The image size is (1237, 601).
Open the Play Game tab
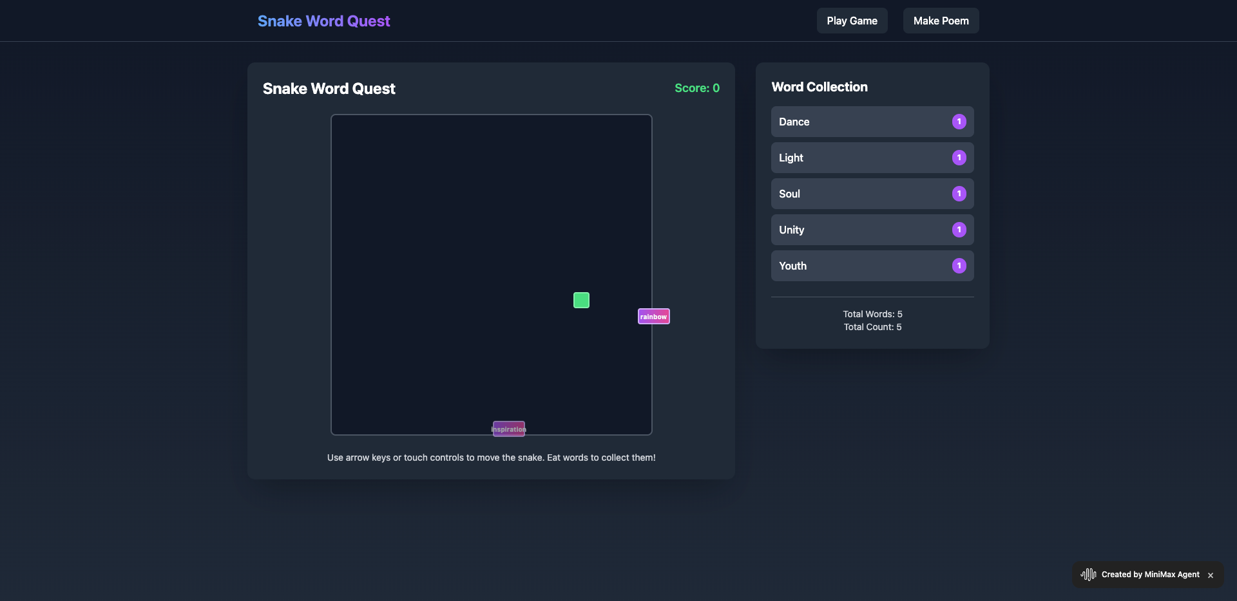pos(852,21)
